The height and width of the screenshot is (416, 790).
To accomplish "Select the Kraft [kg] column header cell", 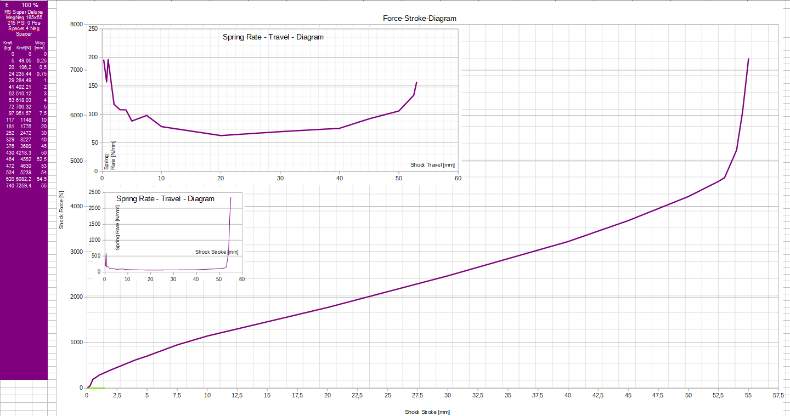I will (x=8, y=45).
